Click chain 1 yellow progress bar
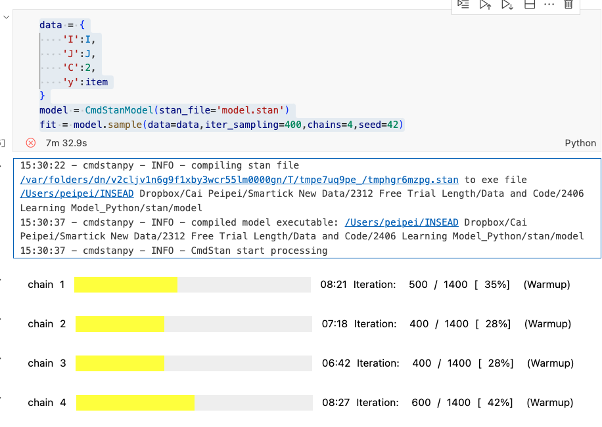This screenshot has height=427, width=602. click(126, 285)
